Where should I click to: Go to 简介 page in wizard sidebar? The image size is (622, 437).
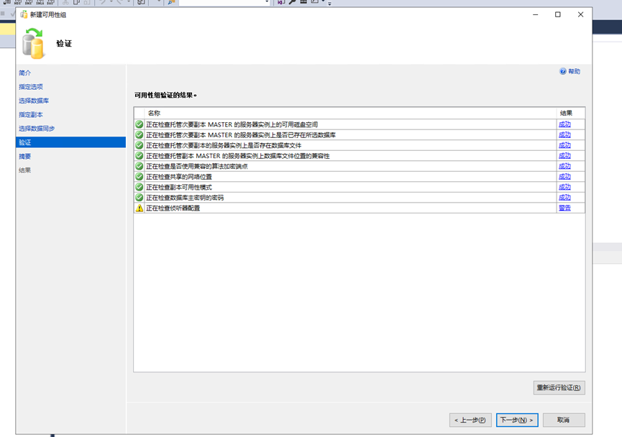(x=25, y=73)
